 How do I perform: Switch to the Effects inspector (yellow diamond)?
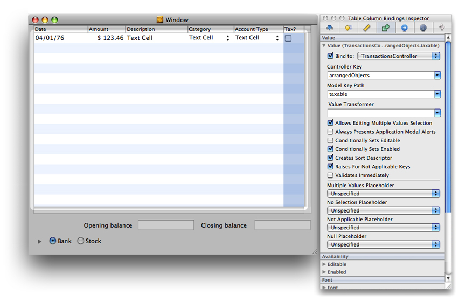[x=348, y=28]
